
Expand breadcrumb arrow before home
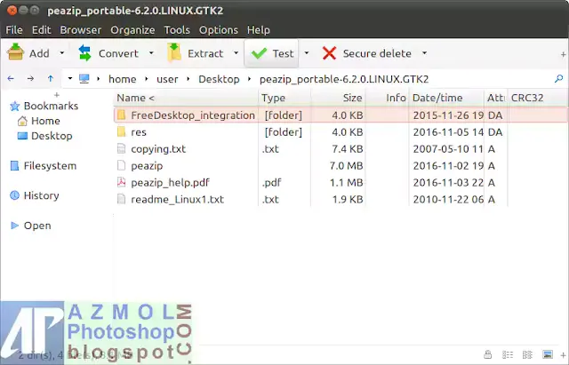point(99,79)
